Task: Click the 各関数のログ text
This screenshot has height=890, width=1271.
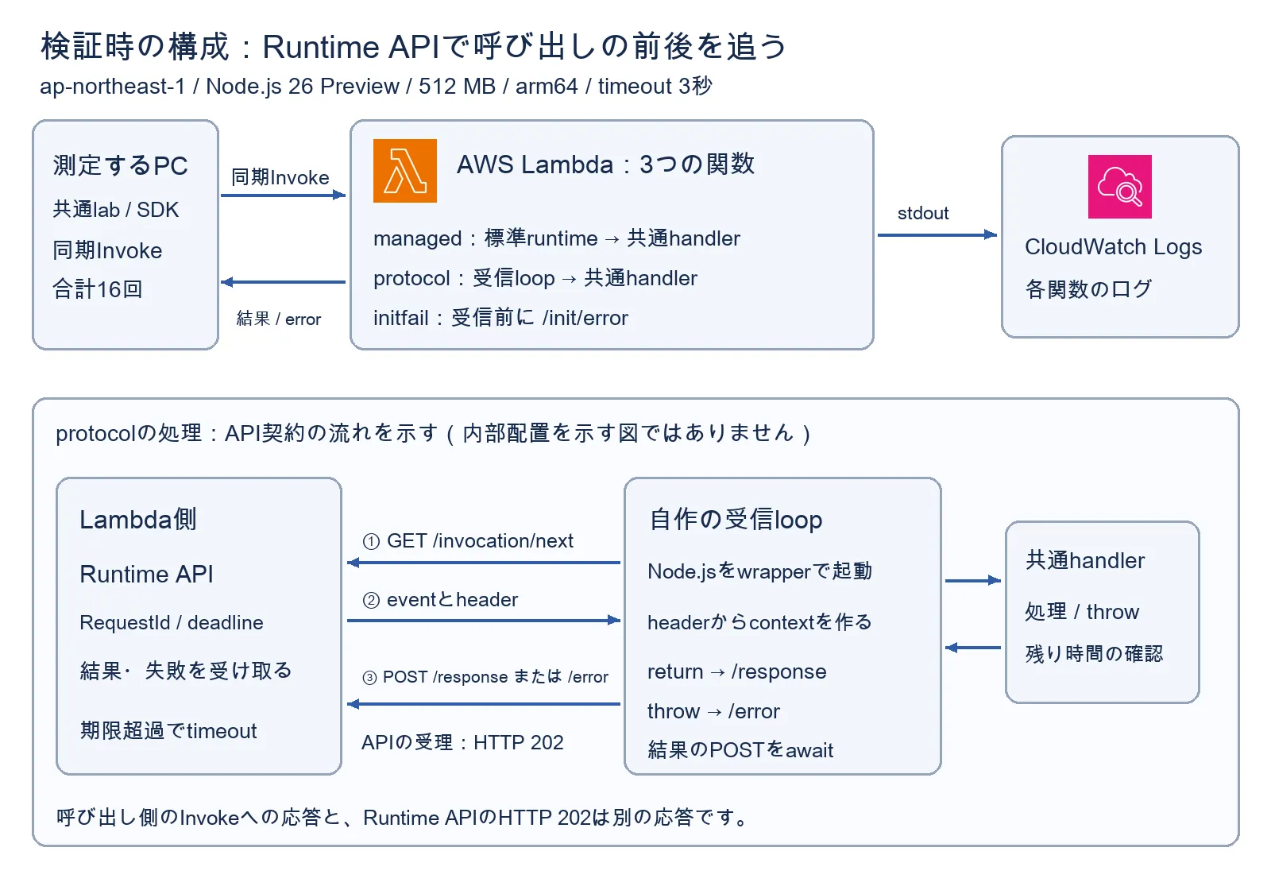Action: (1088, 289)
